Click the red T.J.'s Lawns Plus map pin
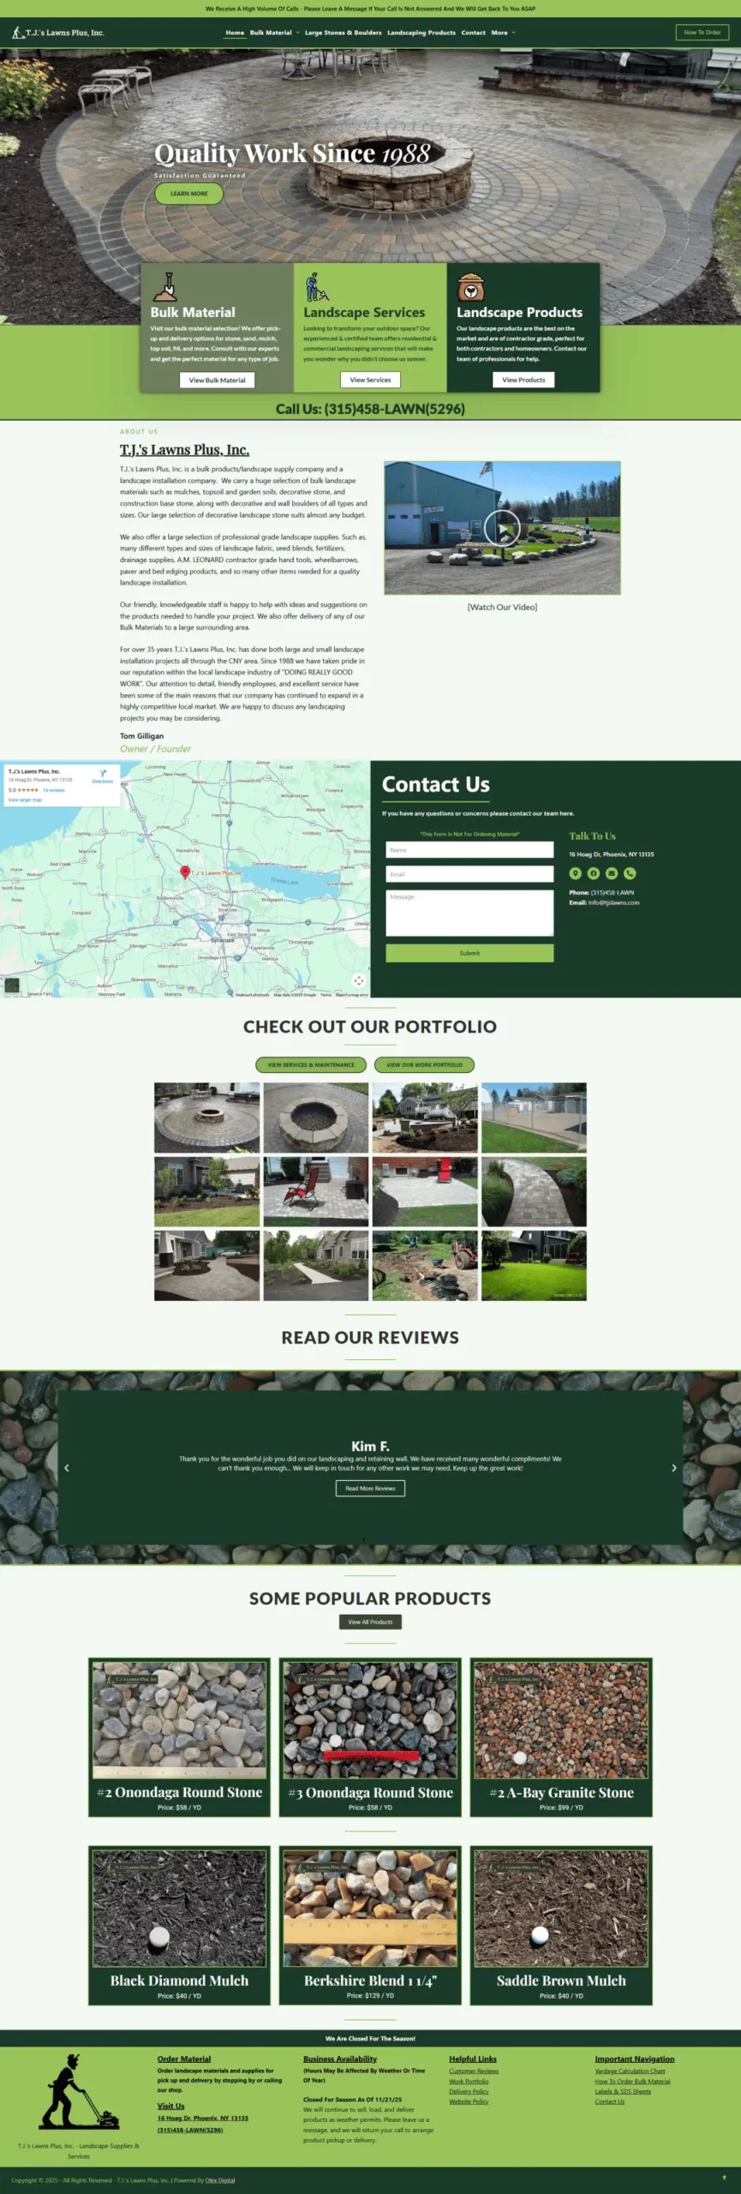 tap(184, 872)
